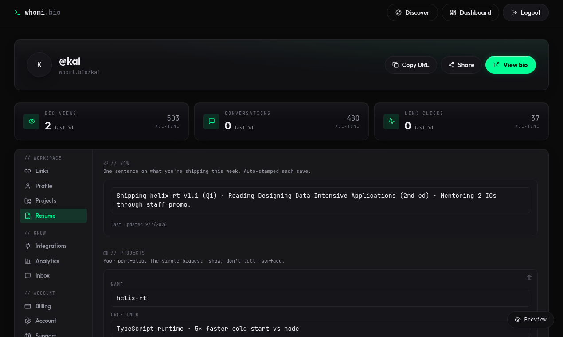
Task: Select the Resume sidebar item
Action: [x=53, y=216]
